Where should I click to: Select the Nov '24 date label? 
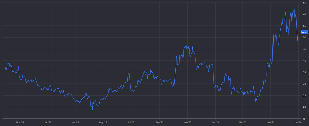[x=20, y=123]
